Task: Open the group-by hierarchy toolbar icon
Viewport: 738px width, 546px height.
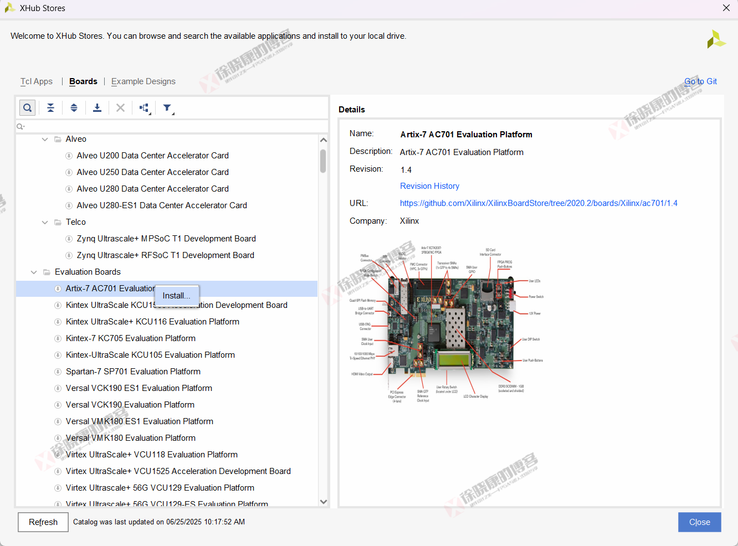Action: [145, 108]
